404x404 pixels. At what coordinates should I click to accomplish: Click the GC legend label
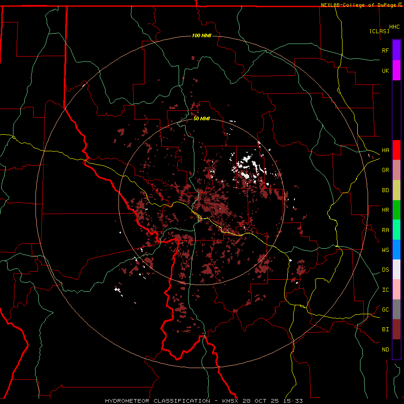point(385,309)
